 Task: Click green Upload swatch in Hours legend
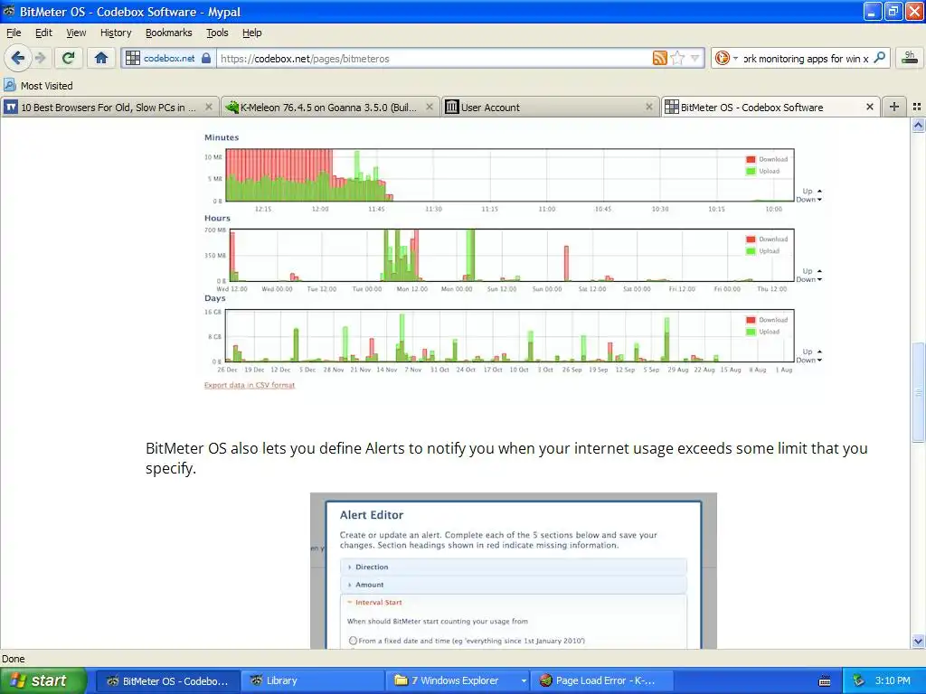751,251
